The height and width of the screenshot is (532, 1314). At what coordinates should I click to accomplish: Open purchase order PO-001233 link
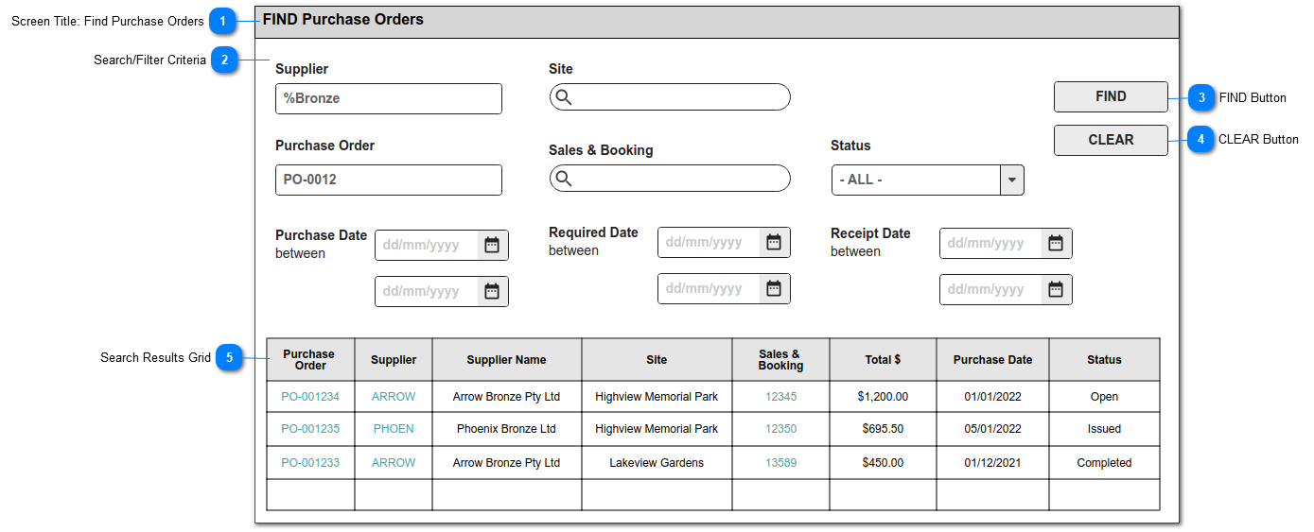(x=310, y=463)
